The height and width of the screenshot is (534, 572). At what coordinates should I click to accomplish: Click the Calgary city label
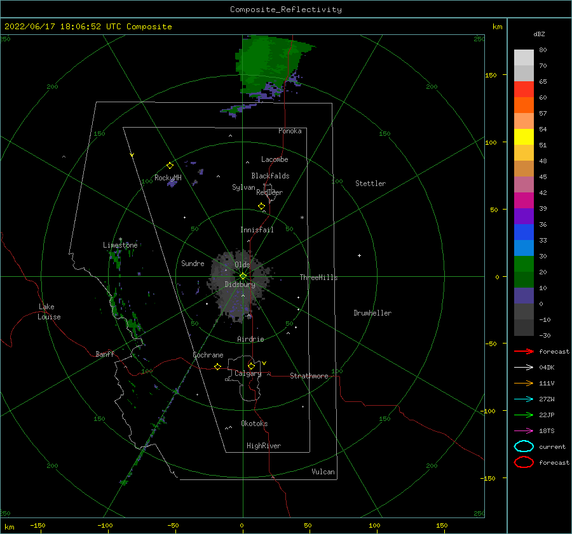(248, 373)
